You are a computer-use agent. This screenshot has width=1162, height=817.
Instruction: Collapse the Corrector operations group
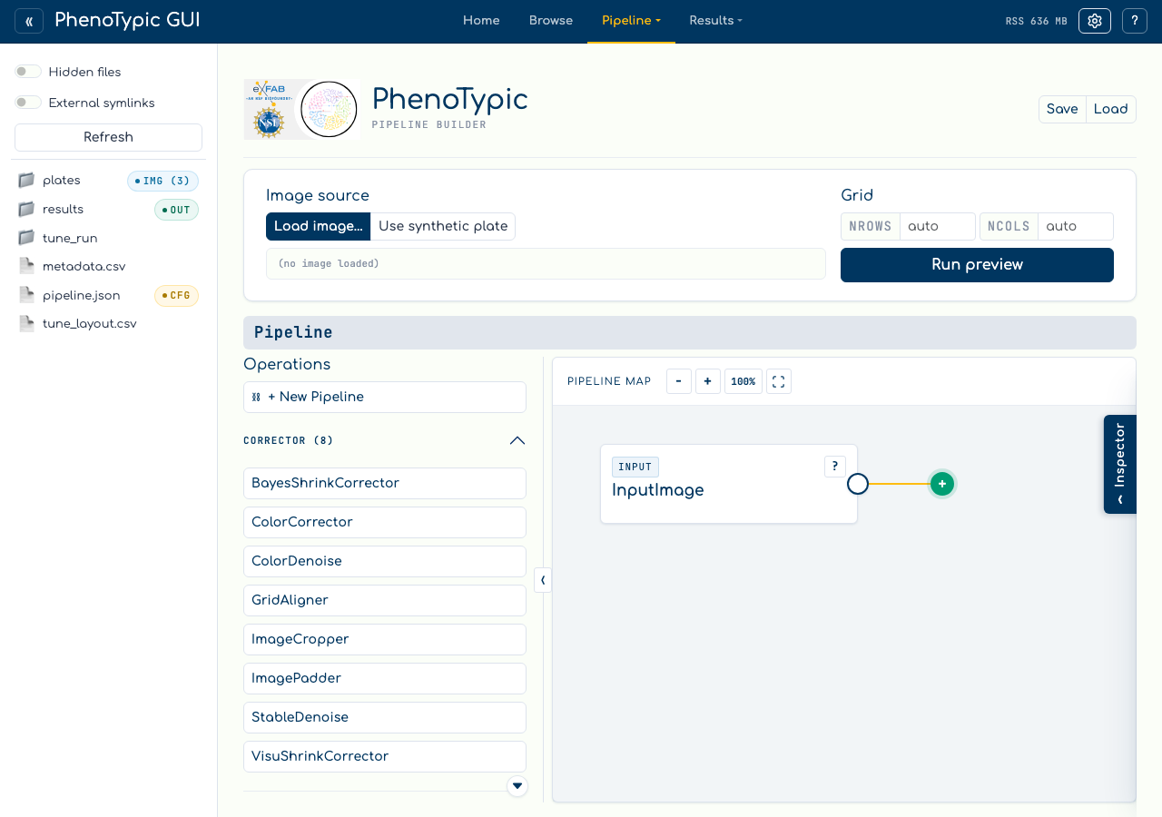[x=517, y=440]
